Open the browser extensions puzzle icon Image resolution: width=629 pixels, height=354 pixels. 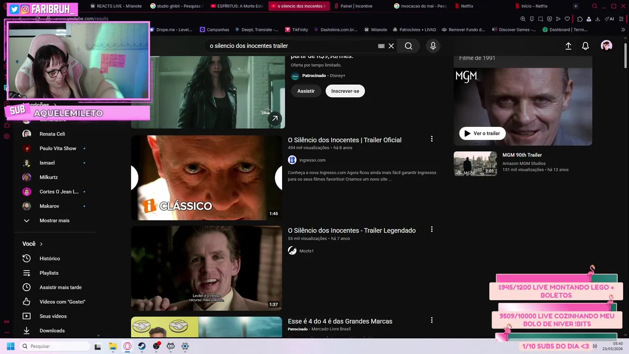pos(580,19)
